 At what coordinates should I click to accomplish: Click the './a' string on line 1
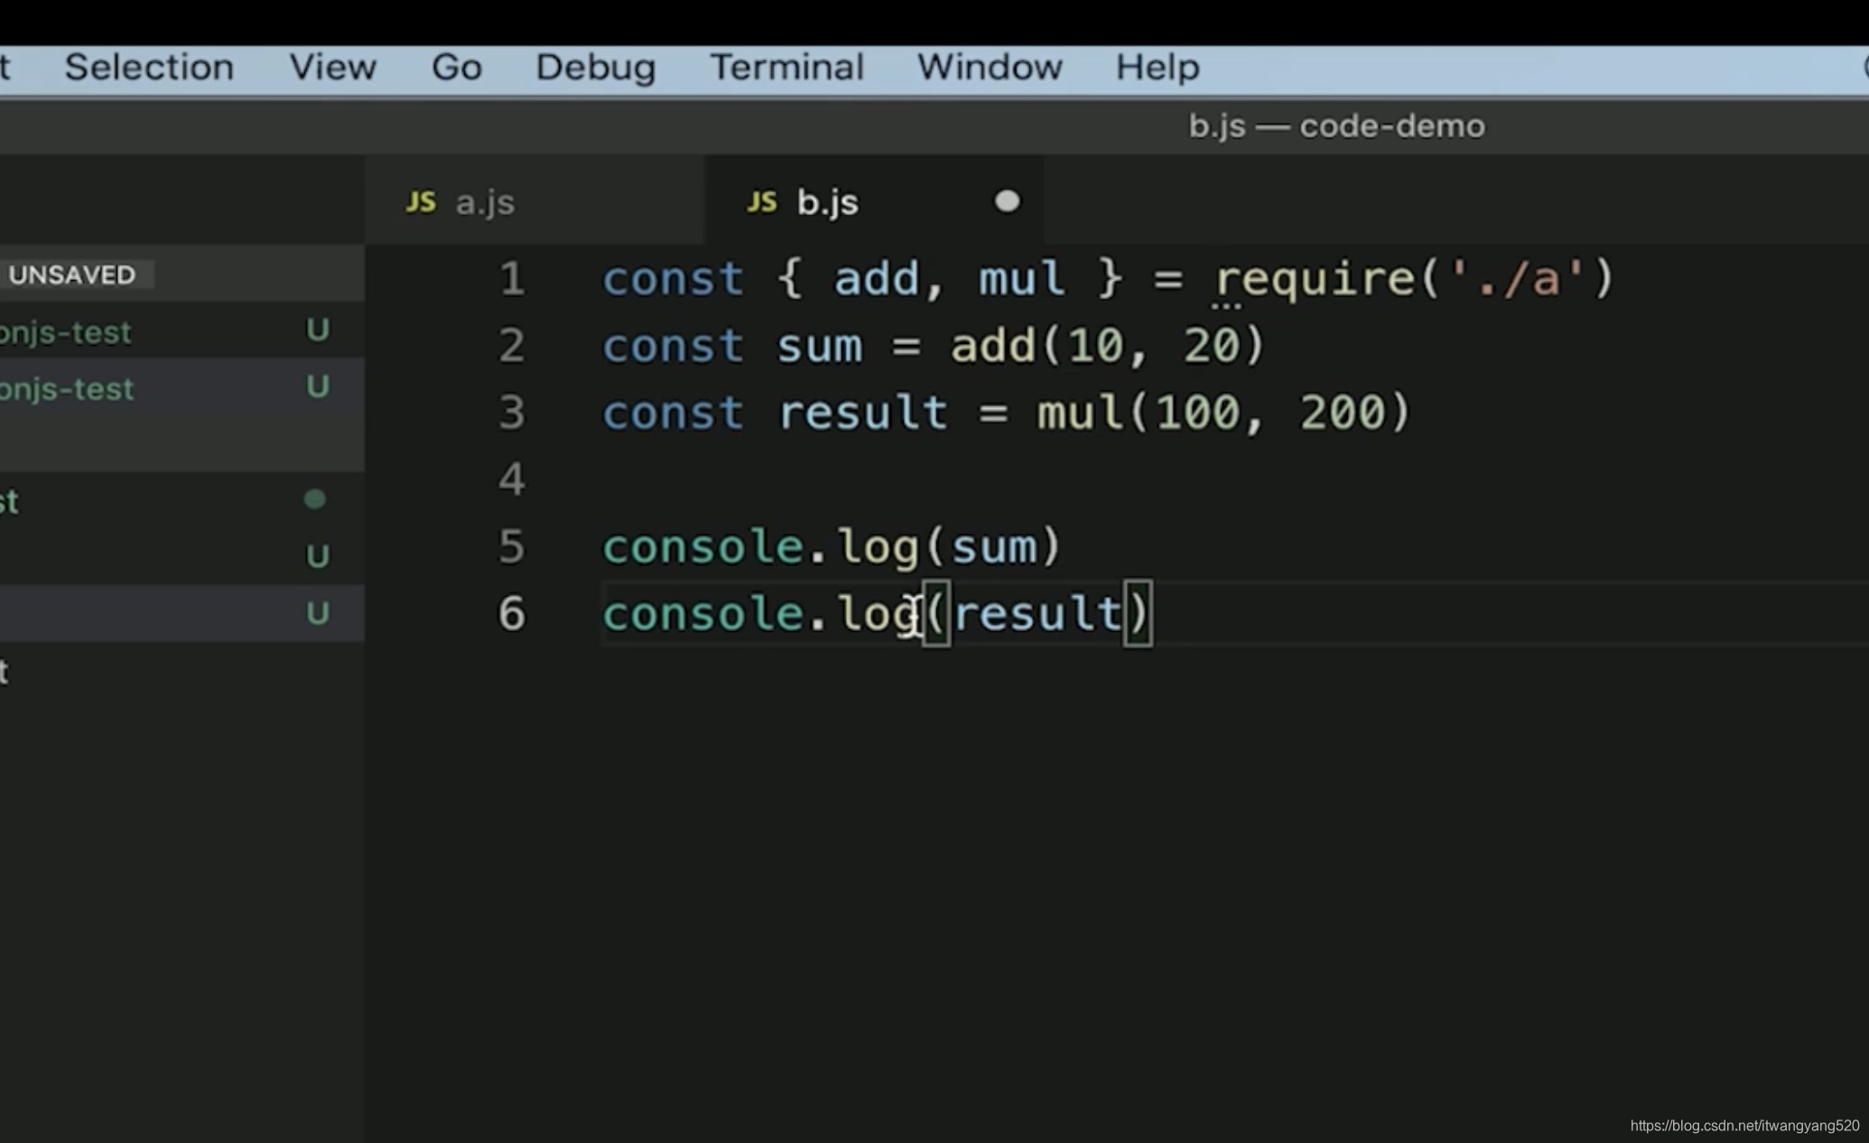click(1517, 278)
